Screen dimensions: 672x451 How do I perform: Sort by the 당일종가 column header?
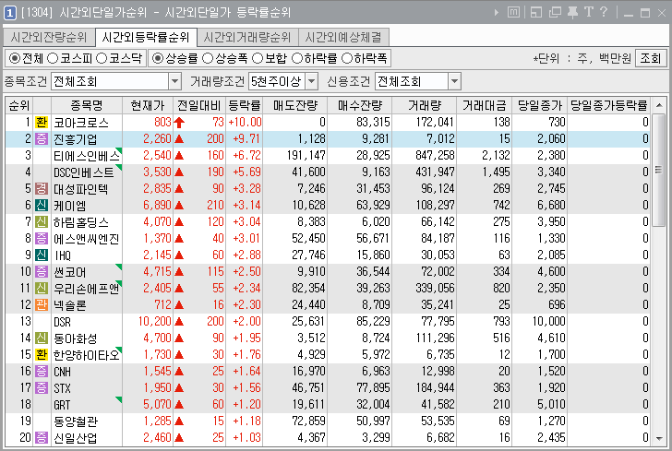pyautogui.click(x=540, y=105)
